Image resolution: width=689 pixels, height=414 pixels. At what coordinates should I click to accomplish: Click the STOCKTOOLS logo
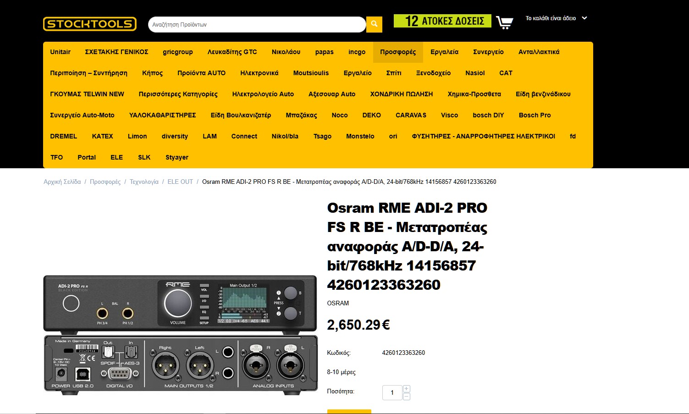90,24
